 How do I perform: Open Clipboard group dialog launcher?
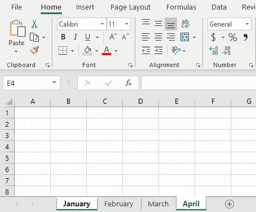[48, 65]
